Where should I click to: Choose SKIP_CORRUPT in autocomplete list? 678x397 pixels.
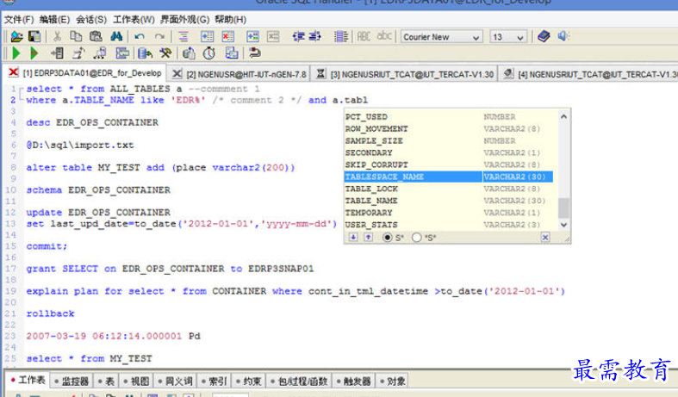pyautogui.click(x=448, y=164)
